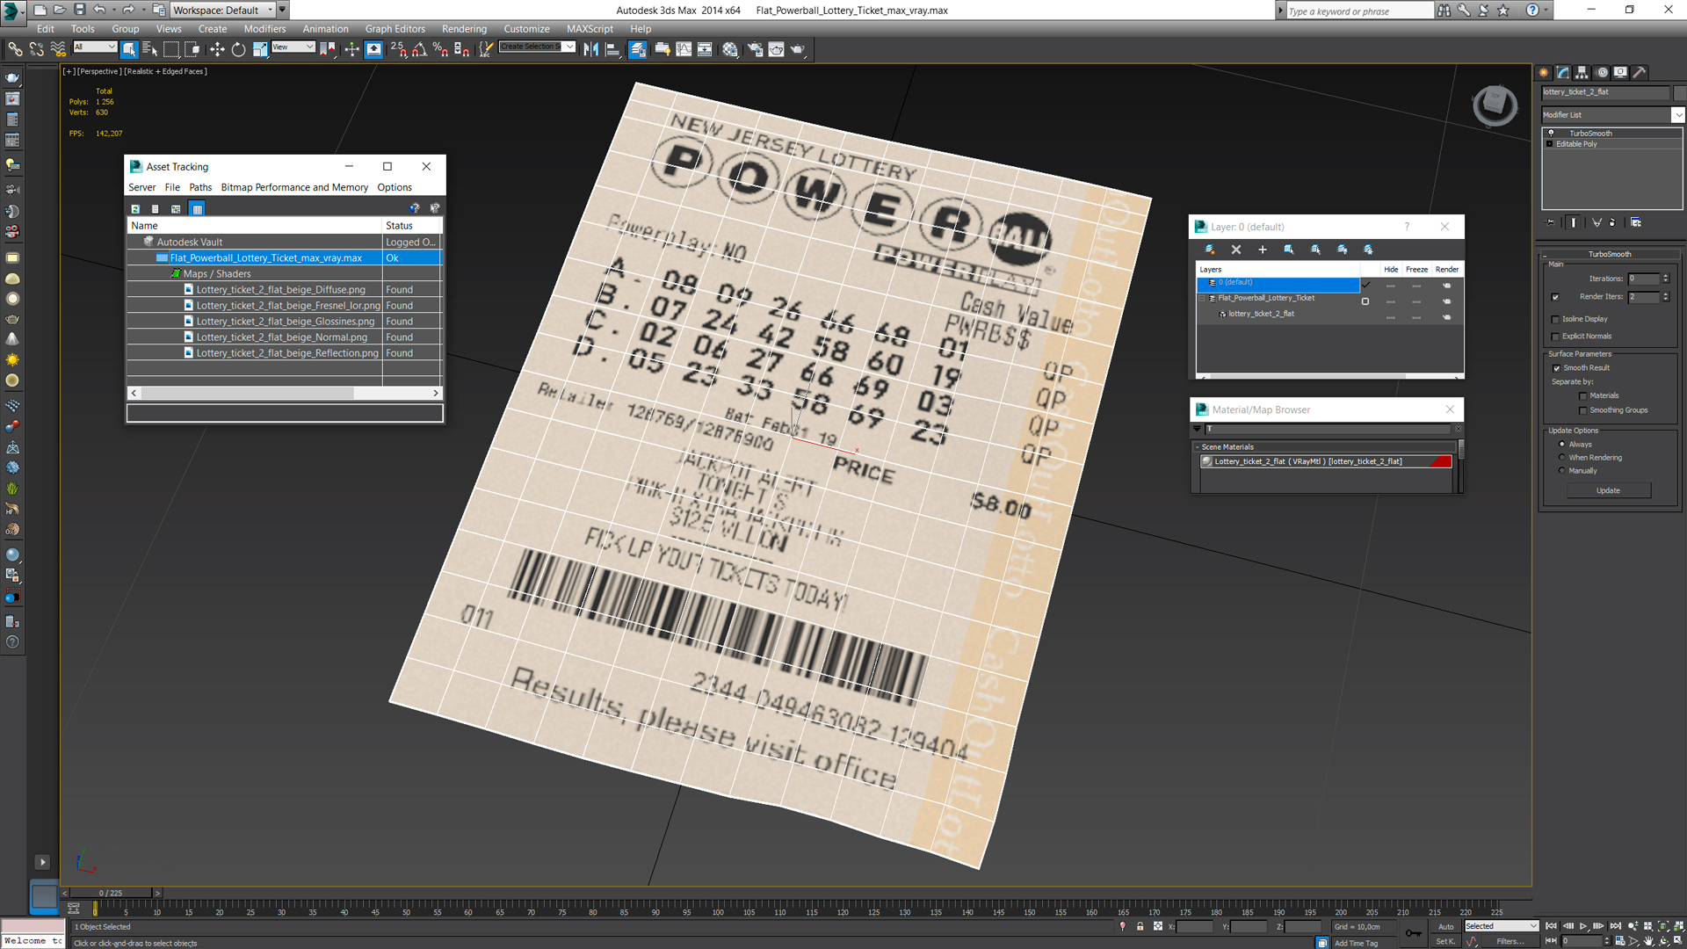Add selected objects to layer with plus icon
Image resolution: width=1687 pixels, height=949 pixels.
coord(1263,250)
